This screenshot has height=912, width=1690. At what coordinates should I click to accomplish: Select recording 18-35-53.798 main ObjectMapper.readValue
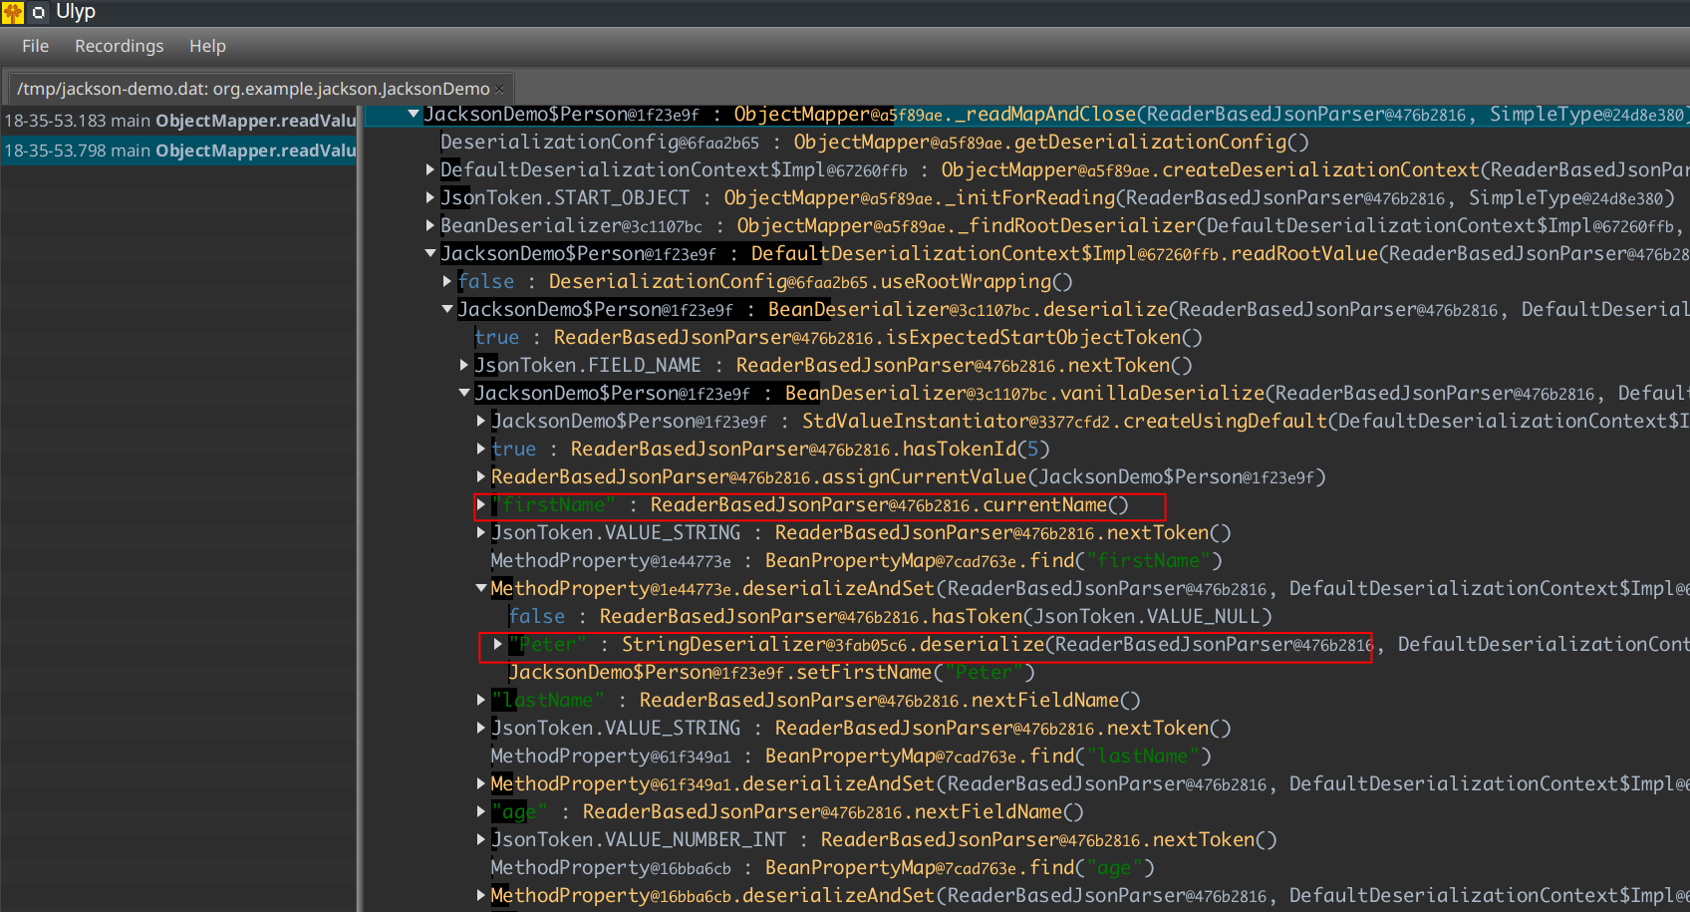[179, 151]
